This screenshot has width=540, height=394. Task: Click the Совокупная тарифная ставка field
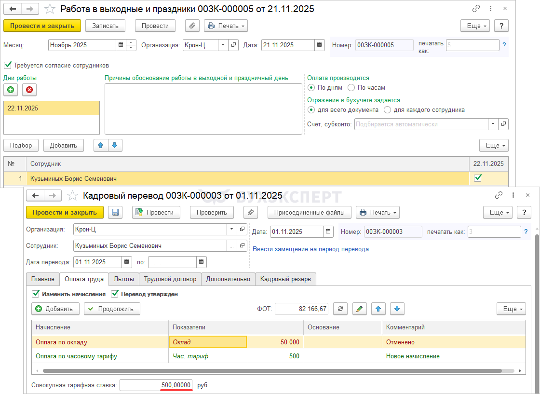156,385
